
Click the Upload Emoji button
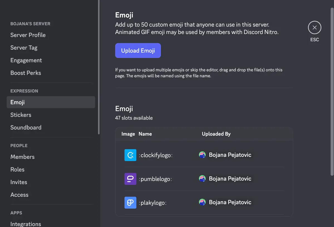[x=138, y=50]
